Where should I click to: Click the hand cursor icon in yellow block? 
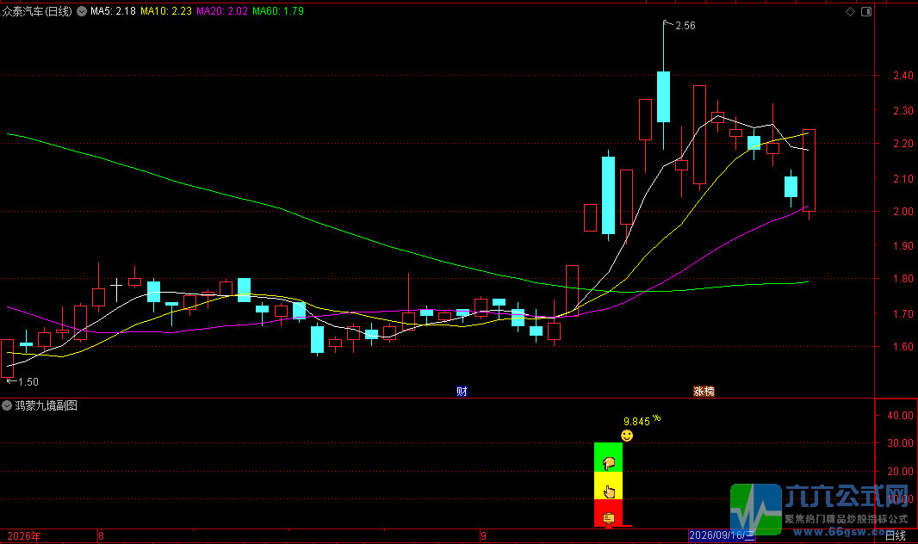(609, 491)
